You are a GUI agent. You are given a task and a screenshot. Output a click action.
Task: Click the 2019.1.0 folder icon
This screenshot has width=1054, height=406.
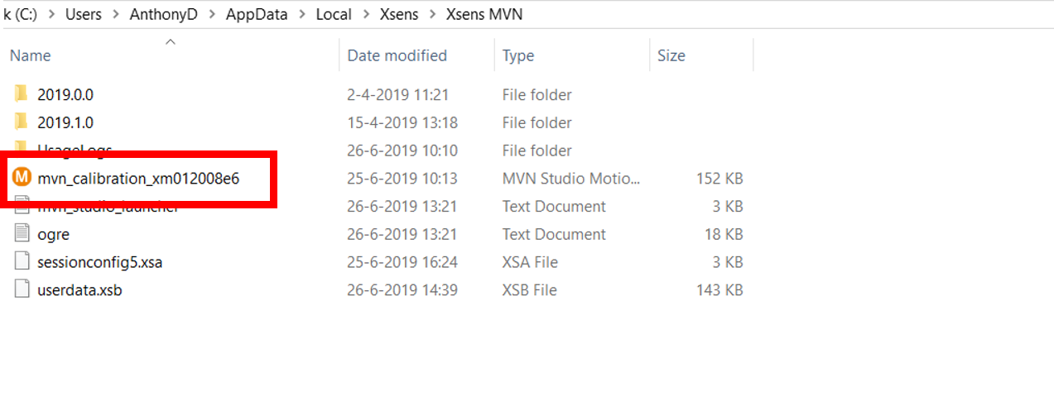(x=22, y=122)
